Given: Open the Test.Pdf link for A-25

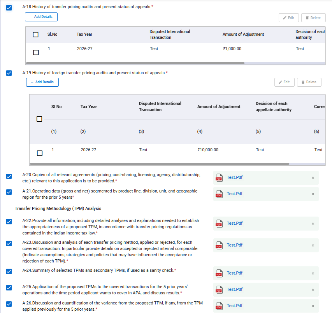Looking at the screenshot, I should pyautogui.click(x=234, y=289).
